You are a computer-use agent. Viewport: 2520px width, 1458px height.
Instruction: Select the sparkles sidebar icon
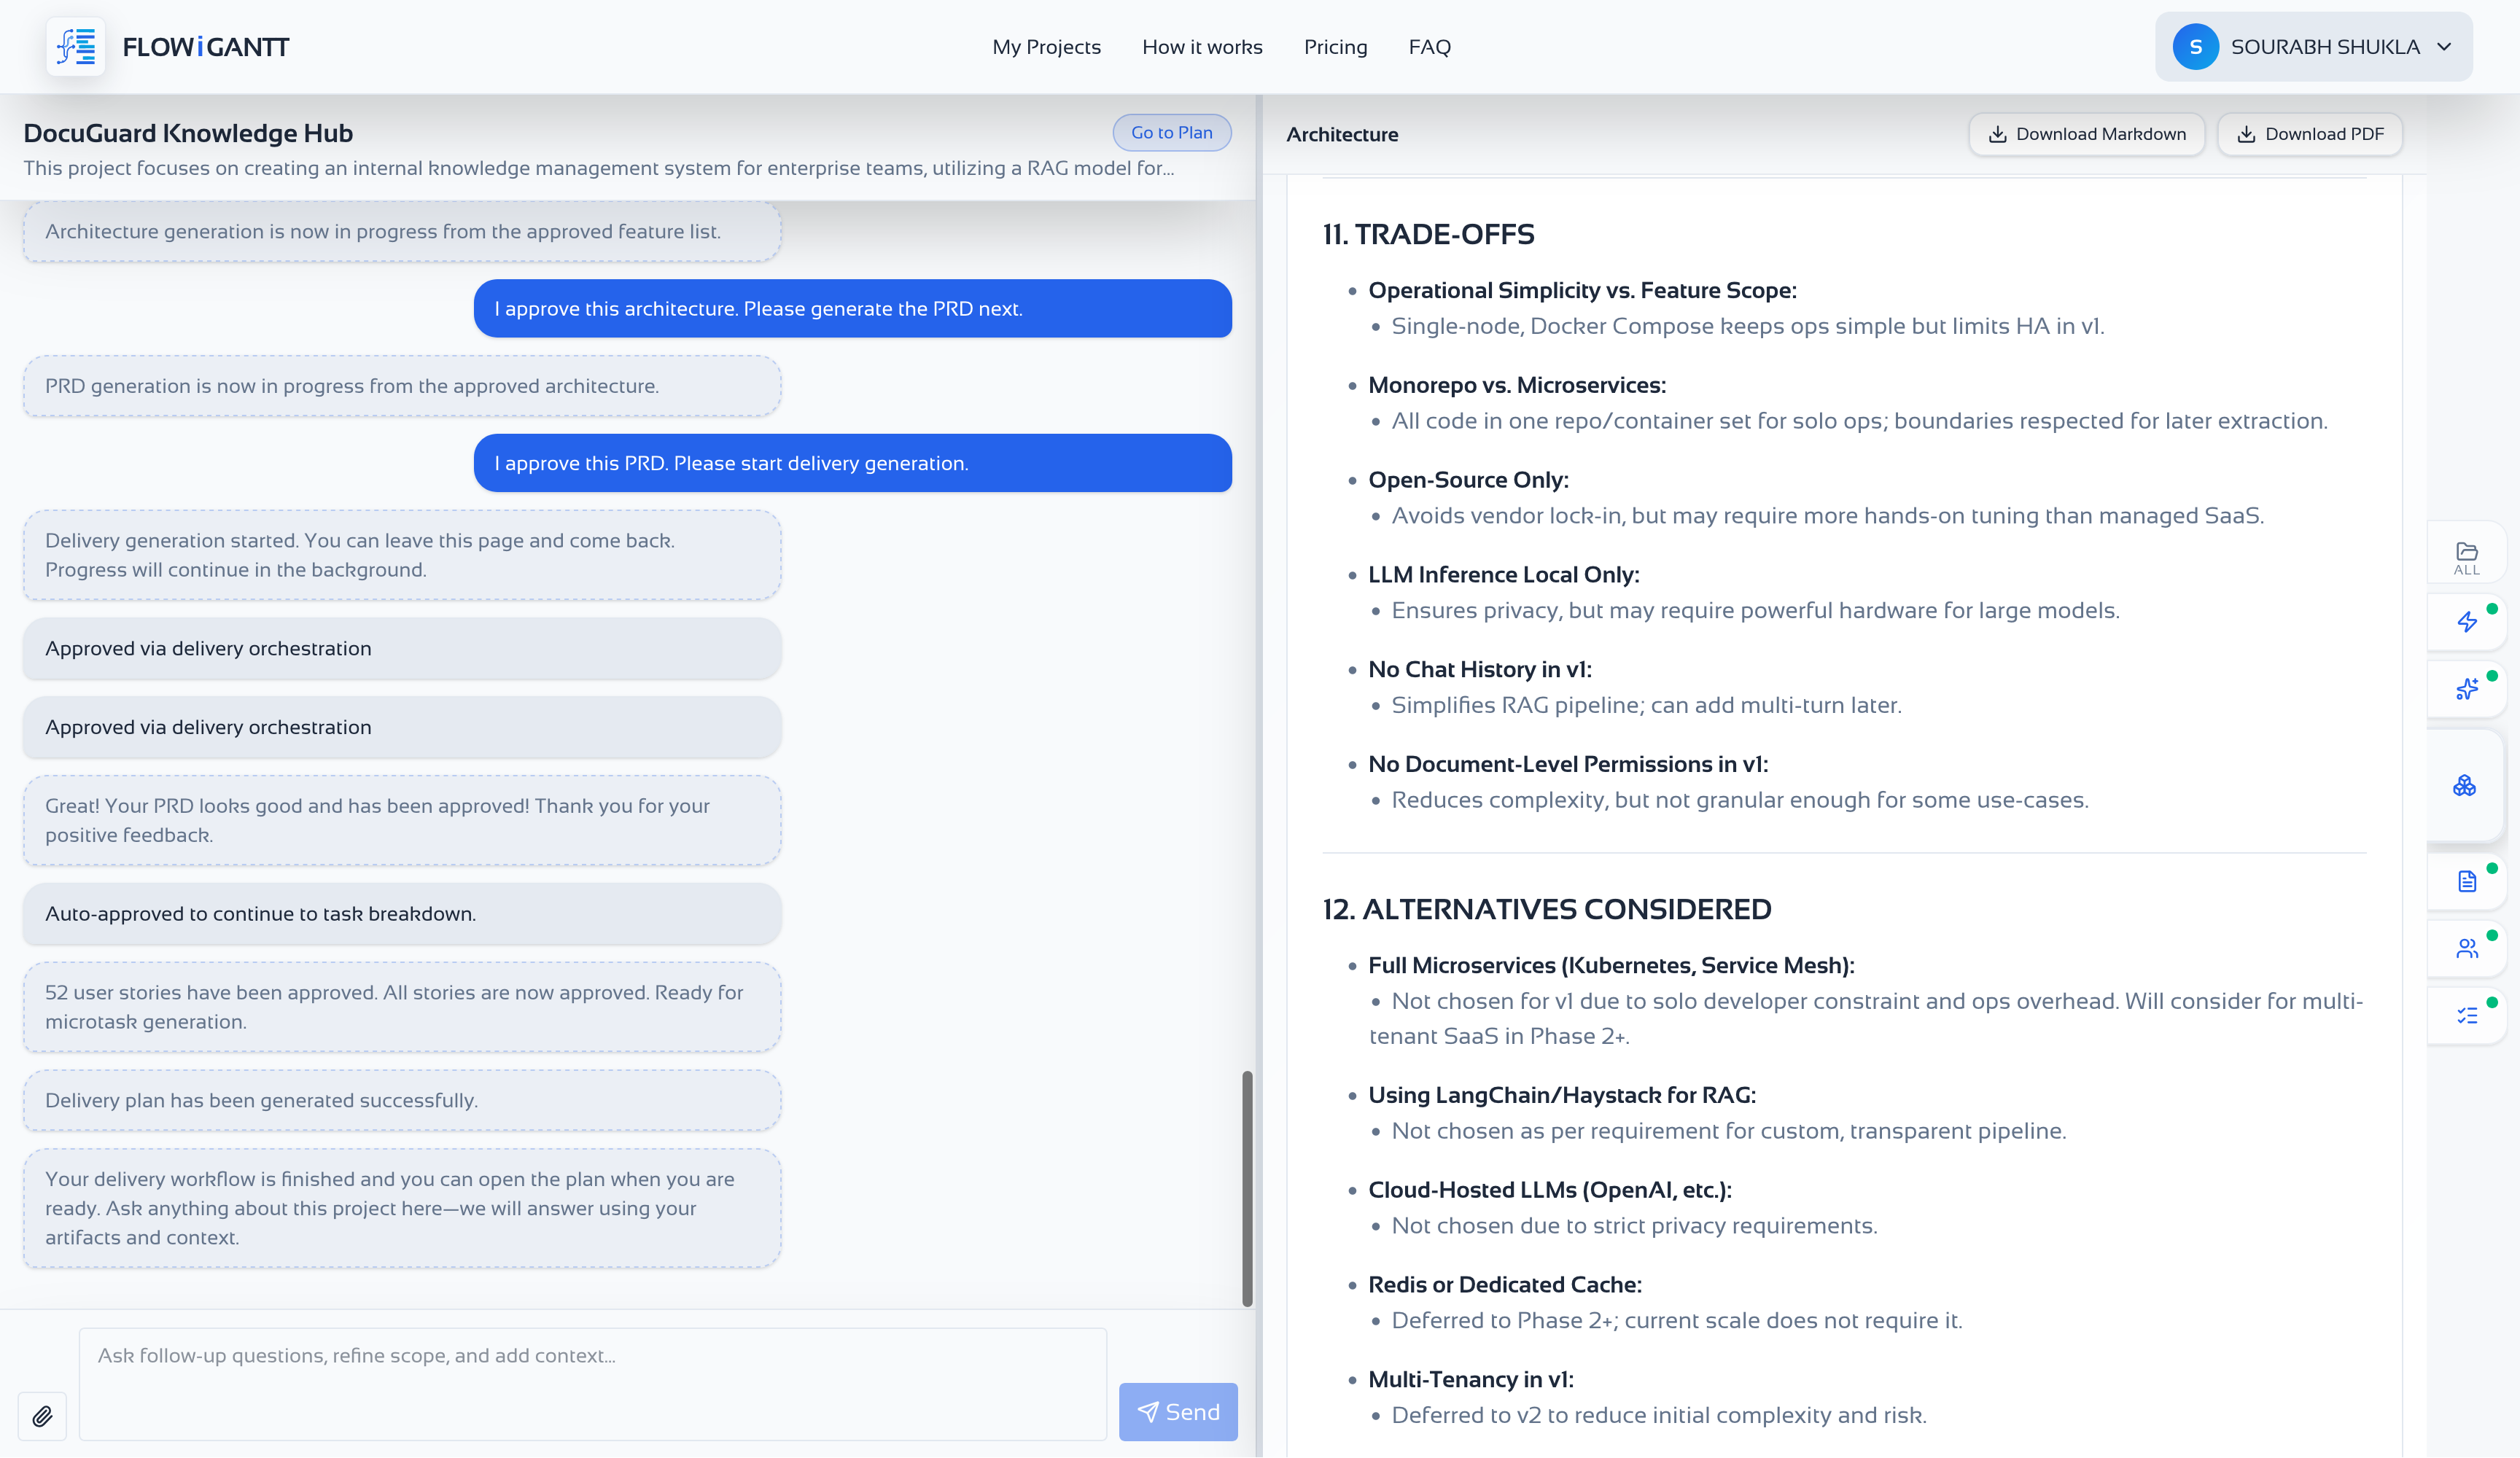click(2467, 689)
